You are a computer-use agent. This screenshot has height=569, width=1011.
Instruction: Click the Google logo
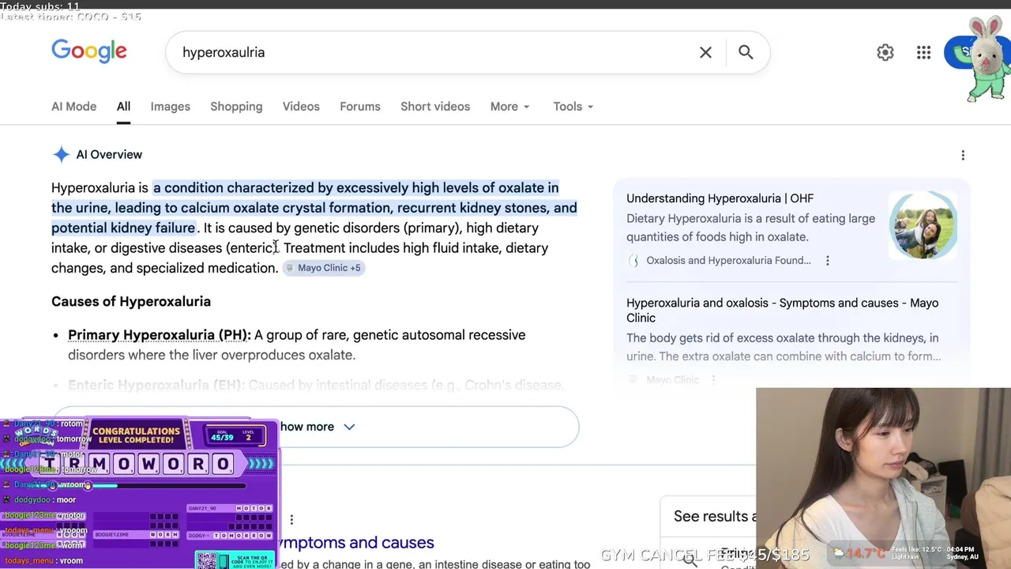click(x=89, y=51)
